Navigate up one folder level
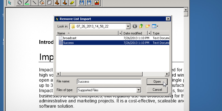 click(141, 26)
